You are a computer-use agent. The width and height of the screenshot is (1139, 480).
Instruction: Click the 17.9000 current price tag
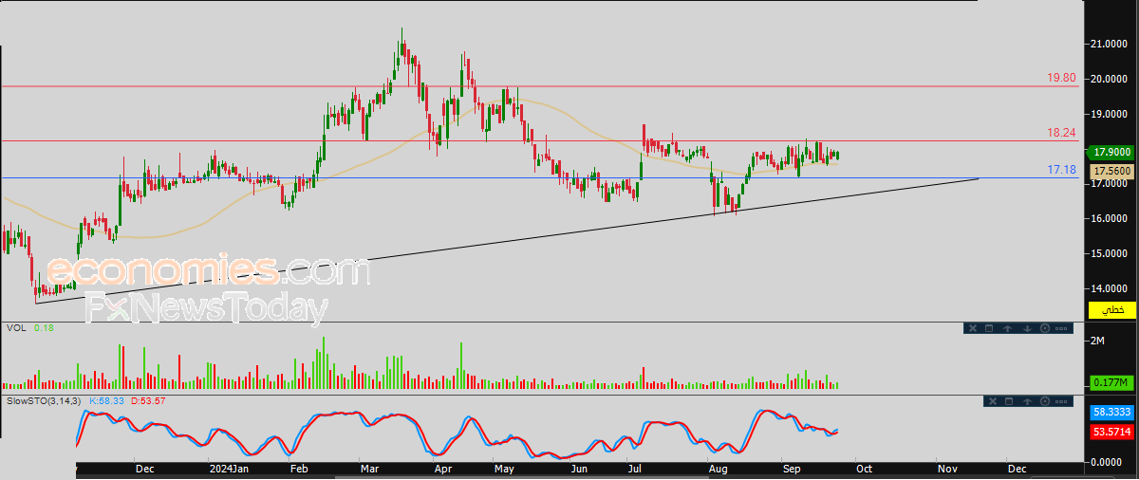(x=1111, y=152)
